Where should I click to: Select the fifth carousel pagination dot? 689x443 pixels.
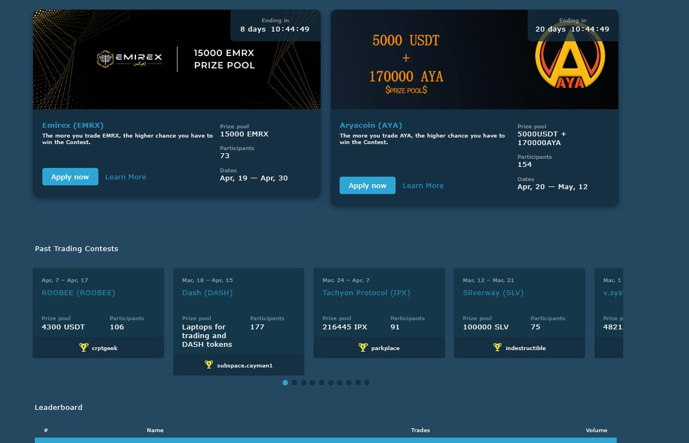click(x=322, y=383)
